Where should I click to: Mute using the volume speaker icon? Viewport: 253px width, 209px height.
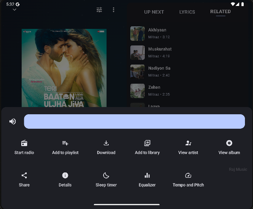(x=13, y=121)
